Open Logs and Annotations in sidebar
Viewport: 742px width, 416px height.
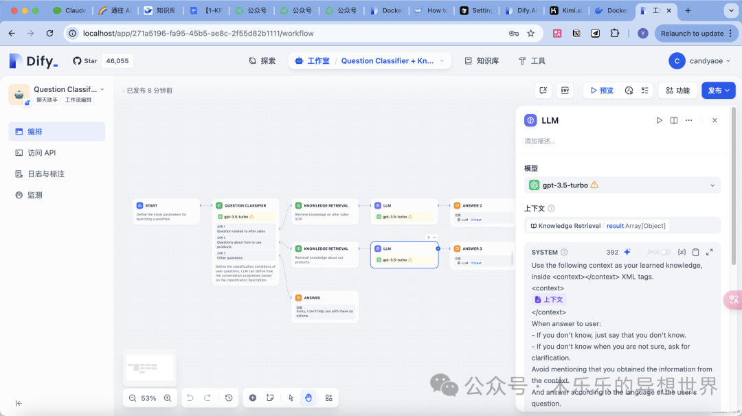coord(57,174)
